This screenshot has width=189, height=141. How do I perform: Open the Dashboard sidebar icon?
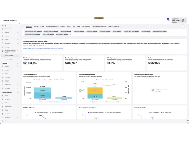coord(3,29)
